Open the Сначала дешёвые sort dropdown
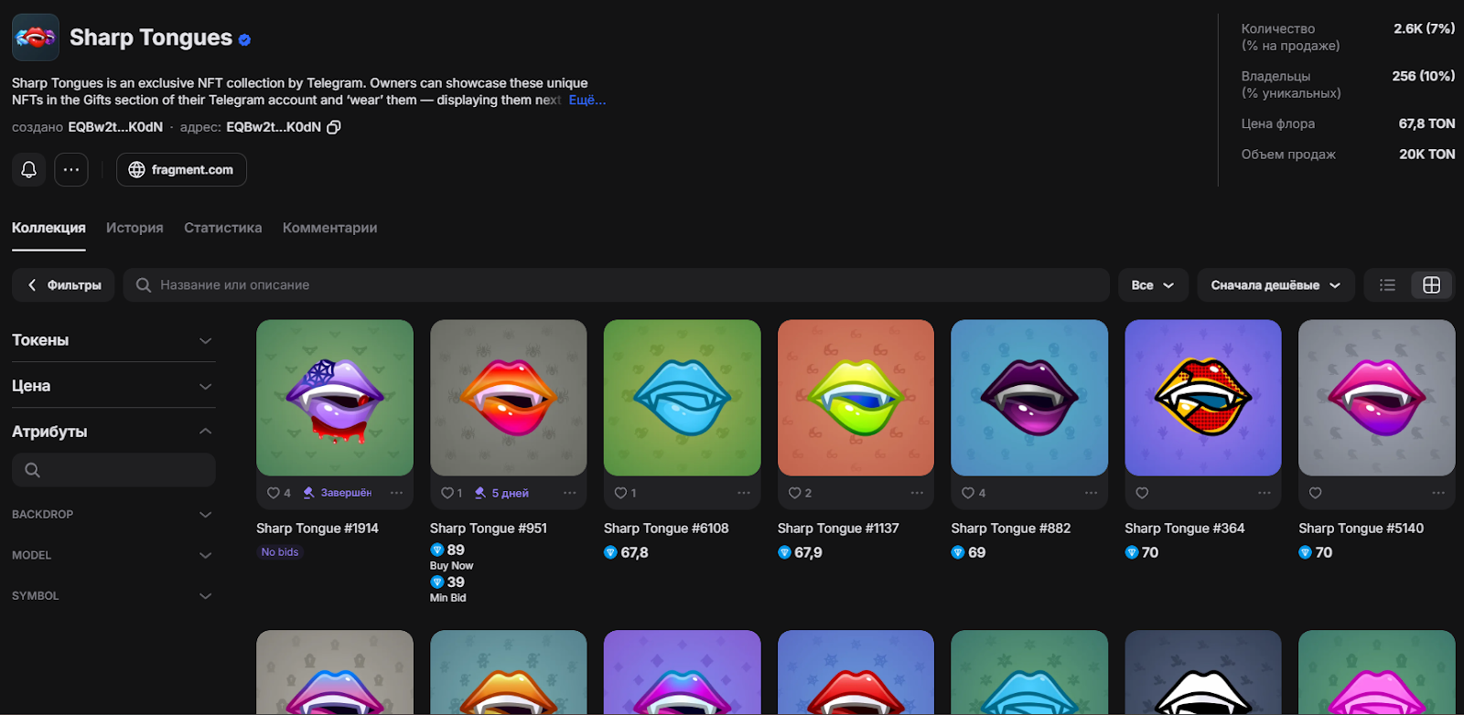The image size is (1464, 715). click(x=1275, y=285)
